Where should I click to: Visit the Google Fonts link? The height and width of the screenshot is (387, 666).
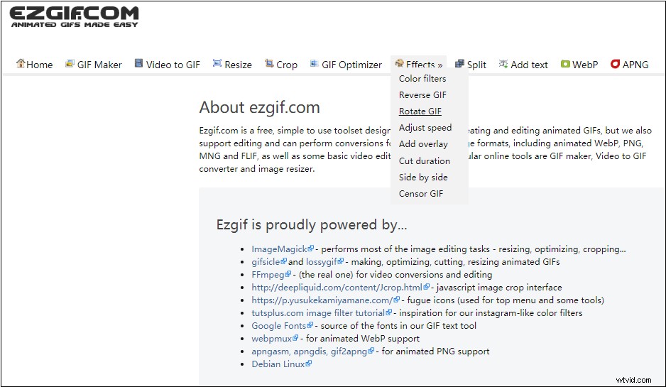tap(280, 326)
